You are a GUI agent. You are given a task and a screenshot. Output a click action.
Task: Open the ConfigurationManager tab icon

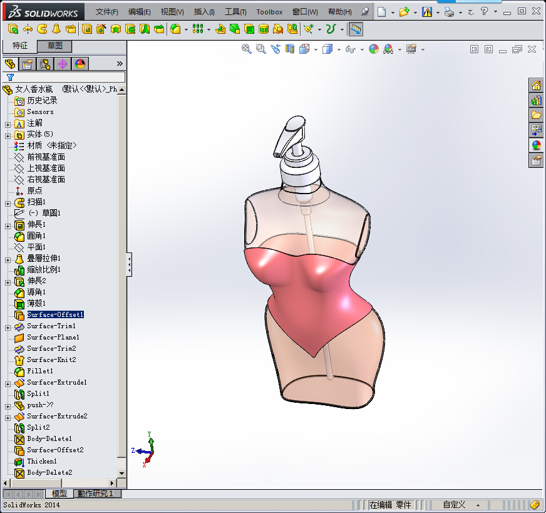(45, 64)
